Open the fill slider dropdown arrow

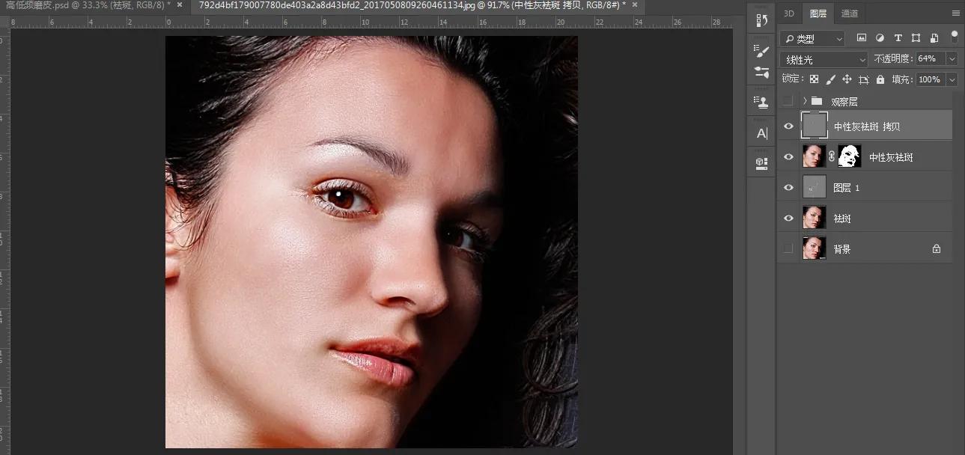point(952,79)
